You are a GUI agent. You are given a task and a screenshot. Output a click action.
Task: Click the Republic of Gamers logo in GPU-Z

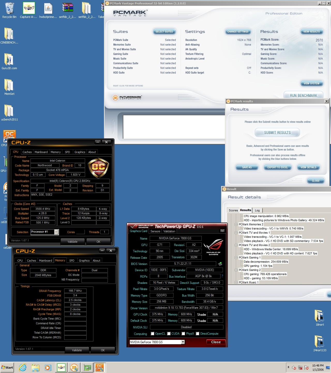pyautogui.click(x=213, y=247)
